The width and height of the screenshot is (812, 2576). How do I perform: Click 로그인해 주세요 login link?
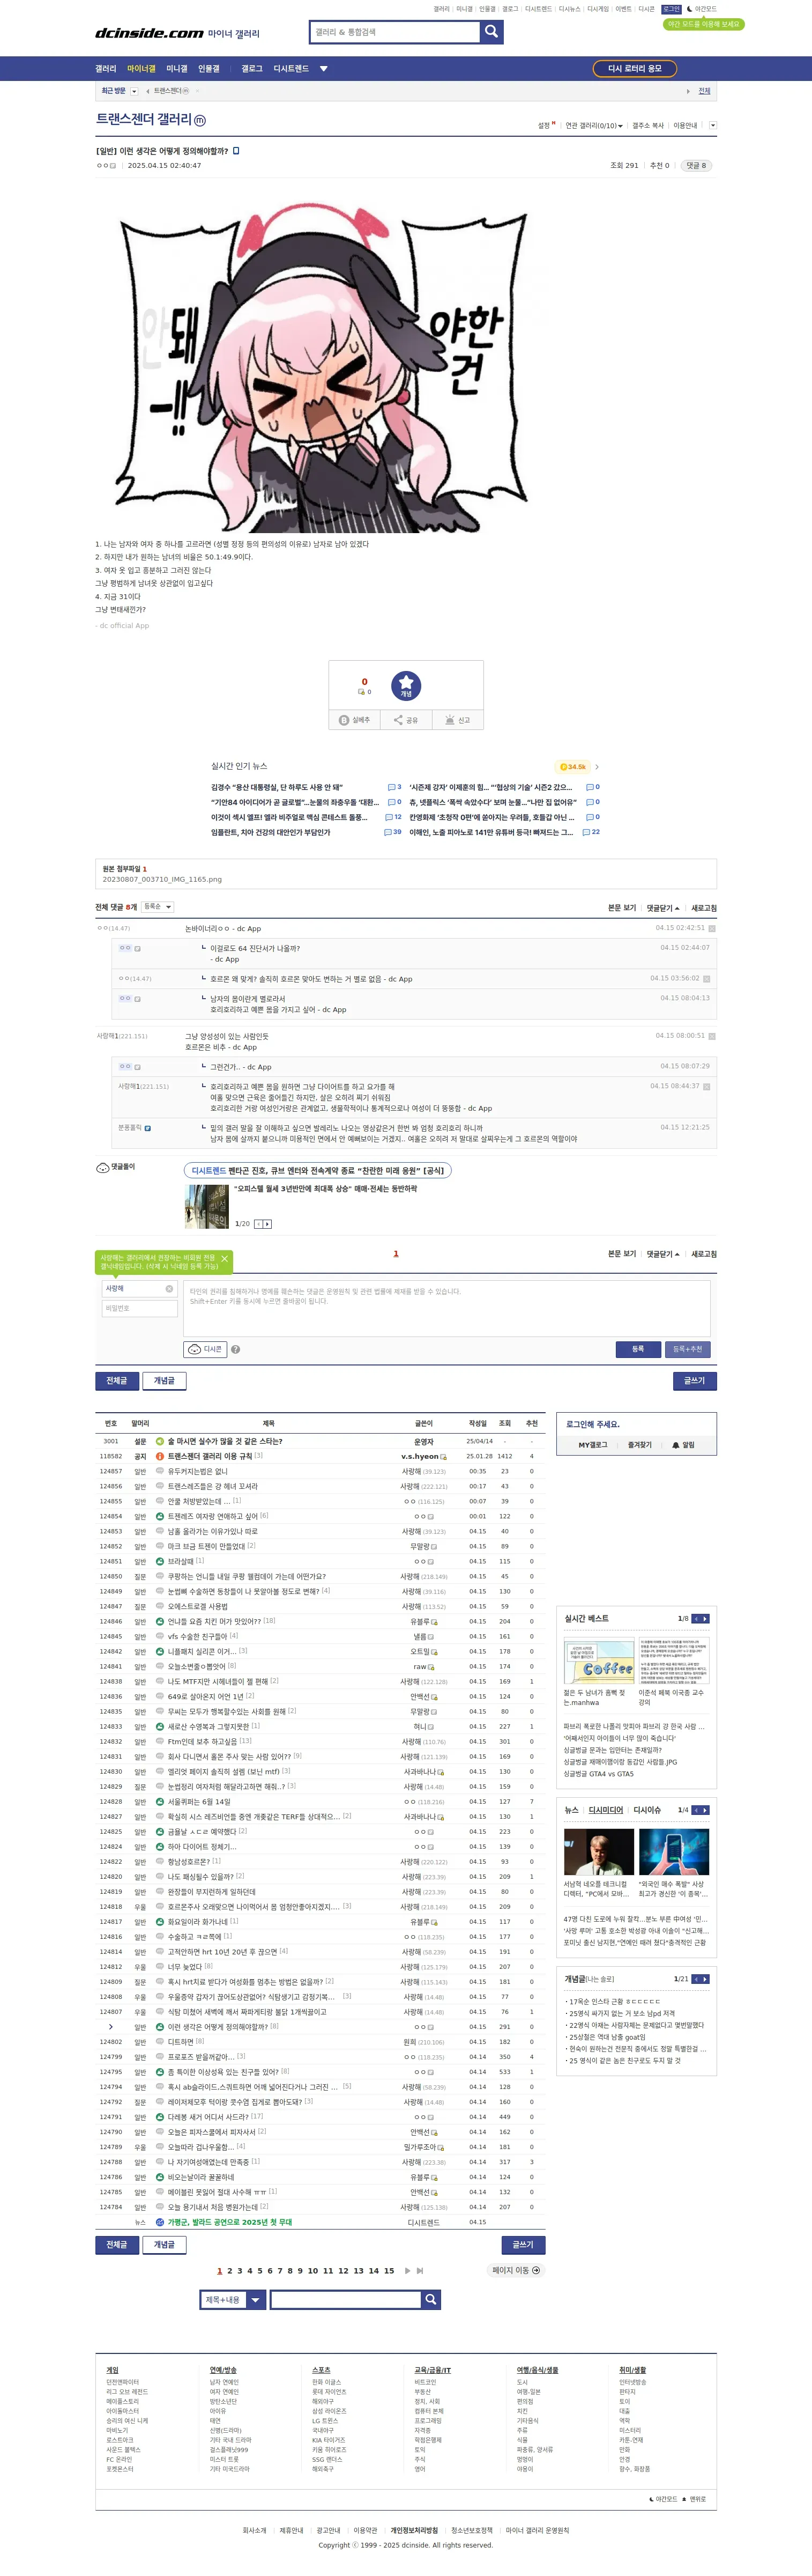(x=593, y=1424)
